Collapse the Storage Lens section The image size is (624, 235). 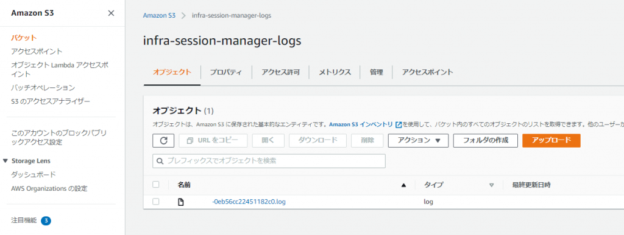[x=5, y=161]
